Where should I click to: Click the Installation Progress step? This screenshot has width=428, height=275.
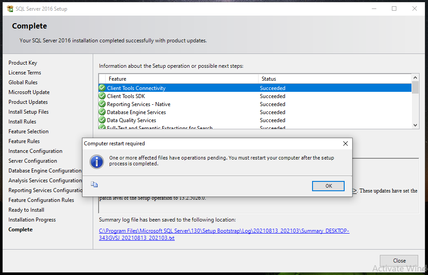tap(32, 220)
